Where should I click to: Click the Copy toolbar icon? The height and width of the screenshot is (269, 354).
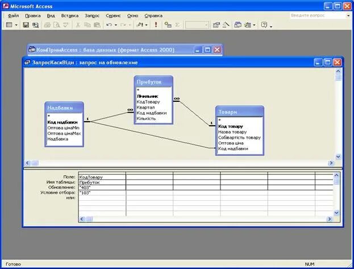pos(87,24)
